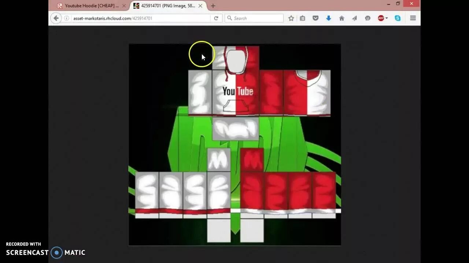
Task: Open a new tab with plus button
Action: coord(213,6)
